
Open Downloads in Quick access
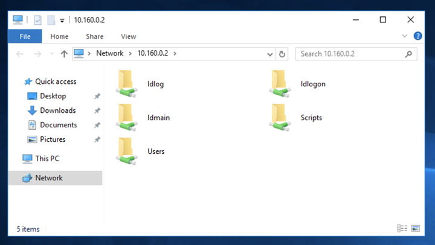click(57, 110)
